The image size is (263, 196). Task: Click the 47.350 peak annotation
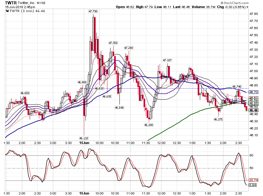(x=113, y=43)
